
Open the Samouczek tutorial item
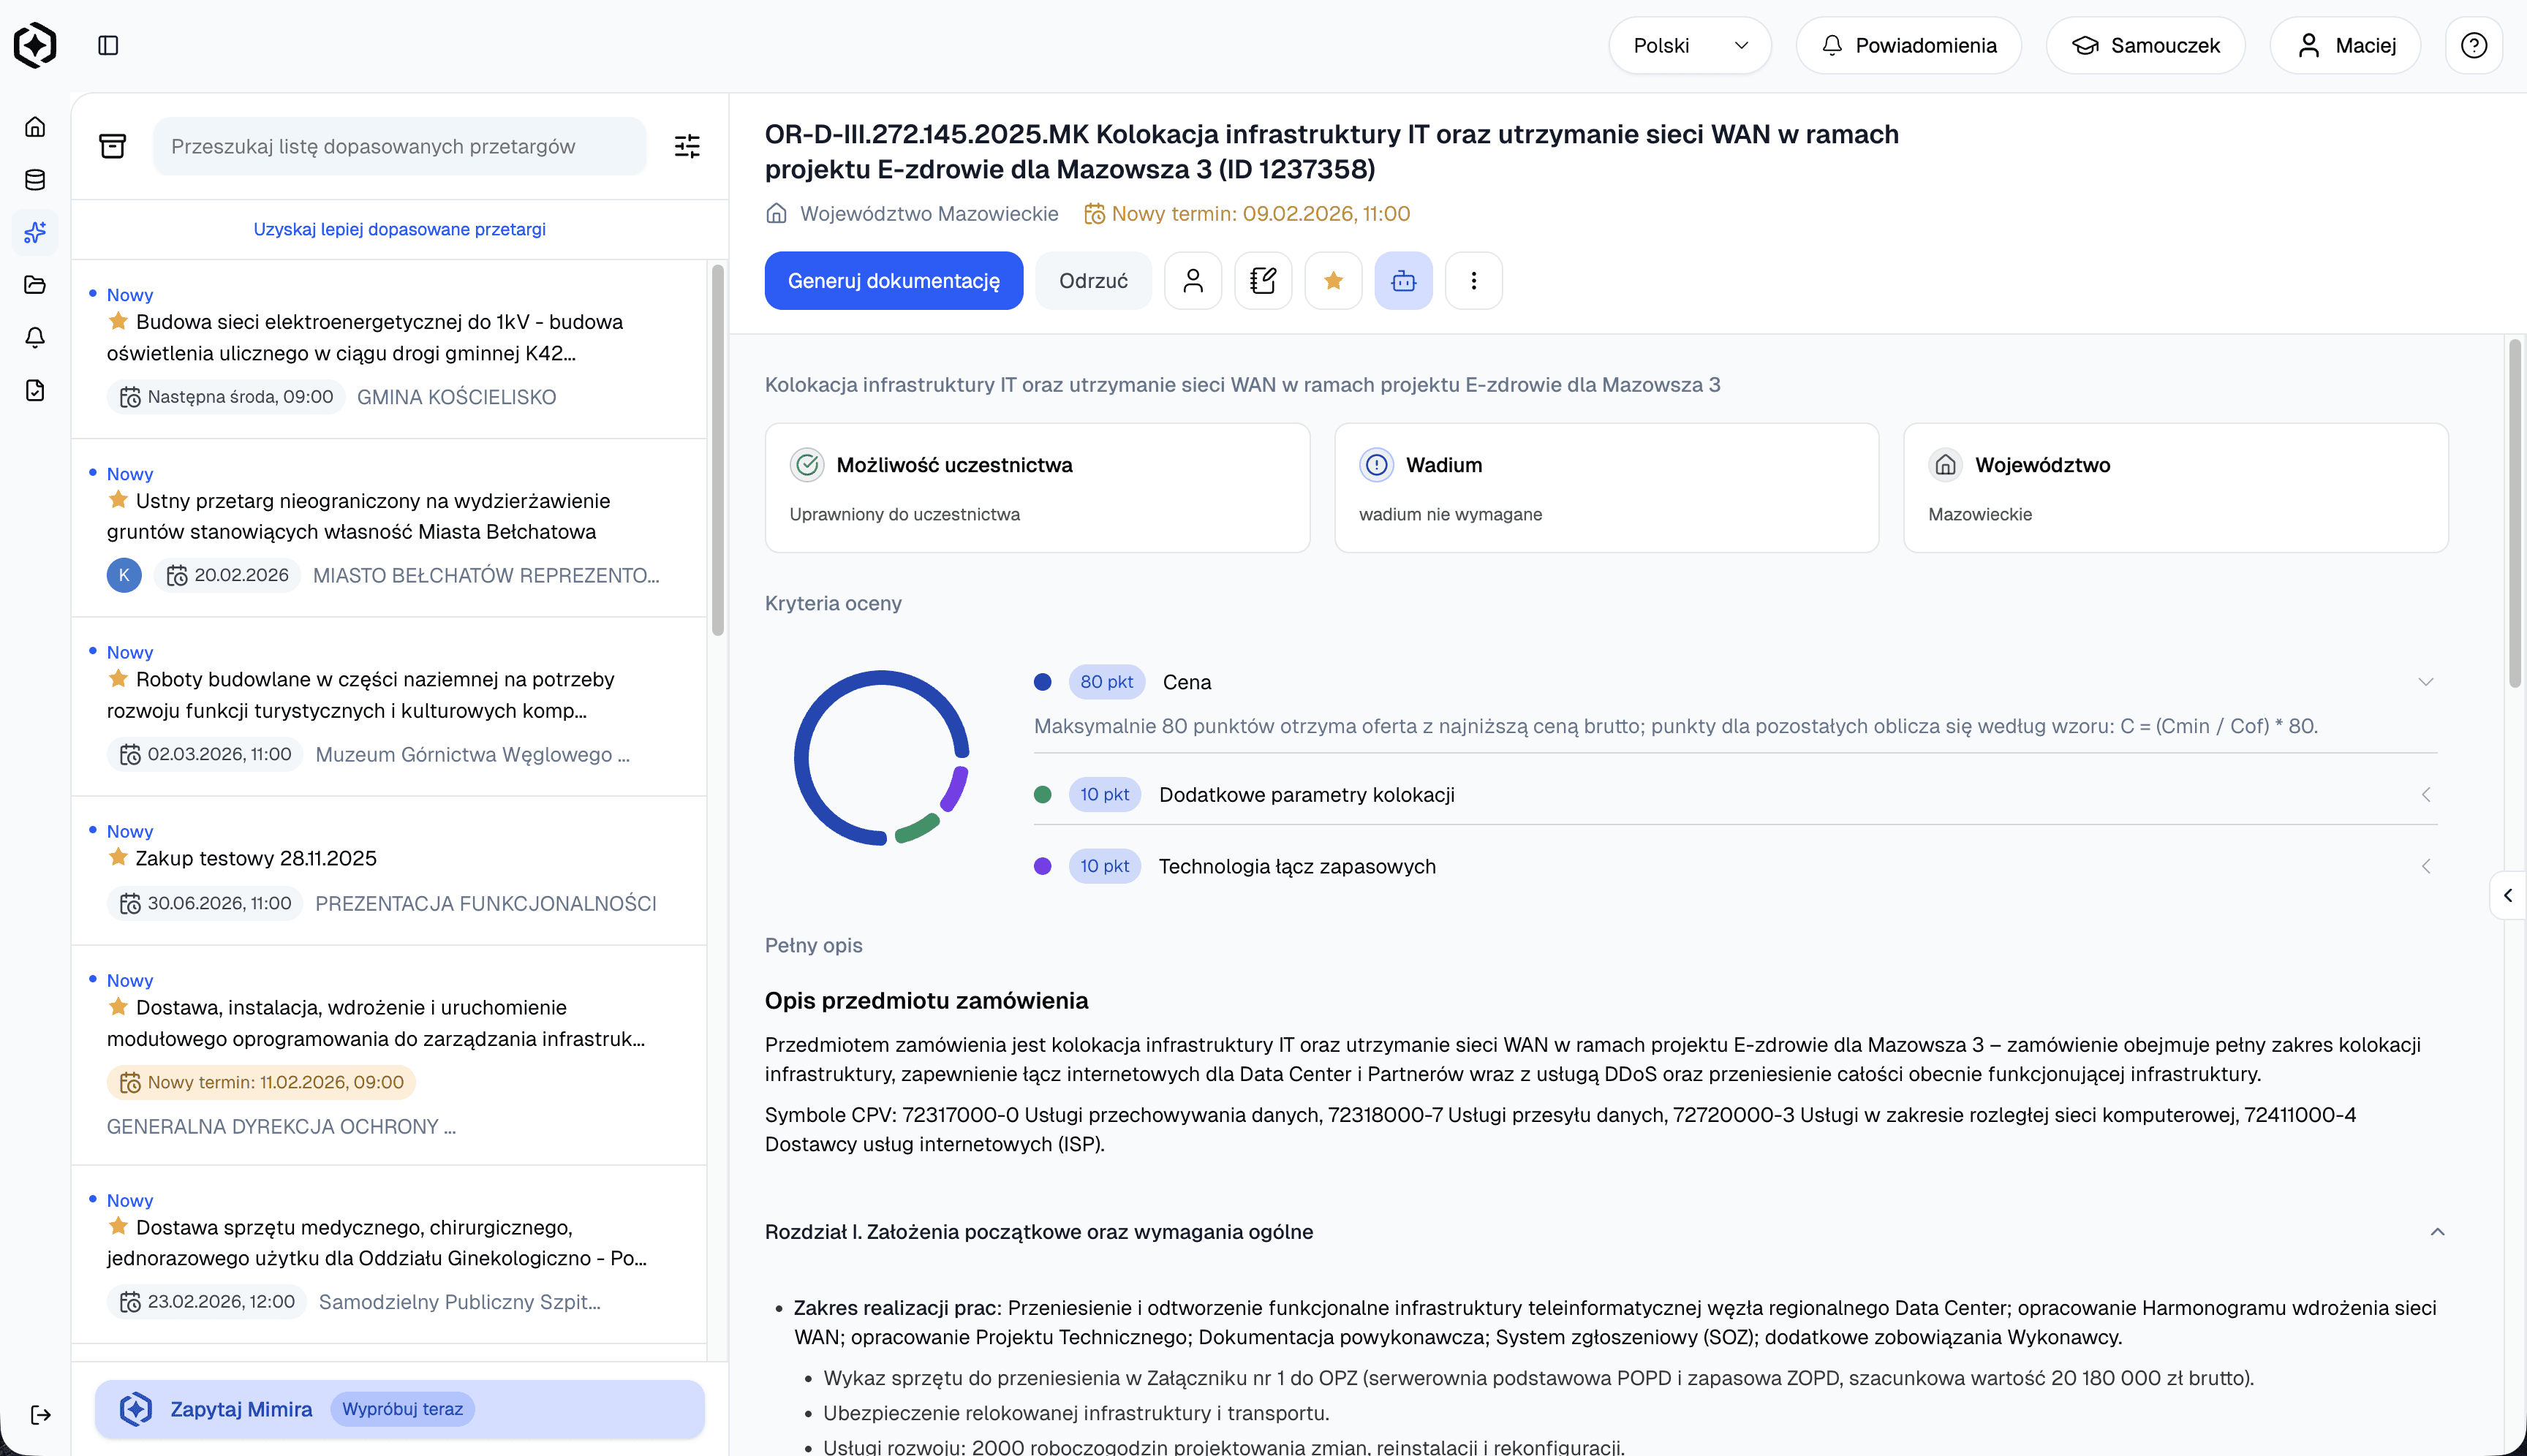click(x=2145, y=45)
